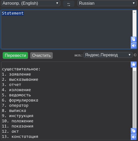Viewport: 138px width, 141px height.
Task: Click translation 13. констатация
Action: [x=20, y=137]
